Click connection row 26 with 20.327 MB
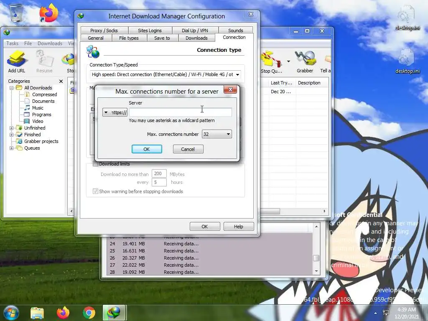The width and height of the screenshot is (428, 321). [x=210, y=258]
